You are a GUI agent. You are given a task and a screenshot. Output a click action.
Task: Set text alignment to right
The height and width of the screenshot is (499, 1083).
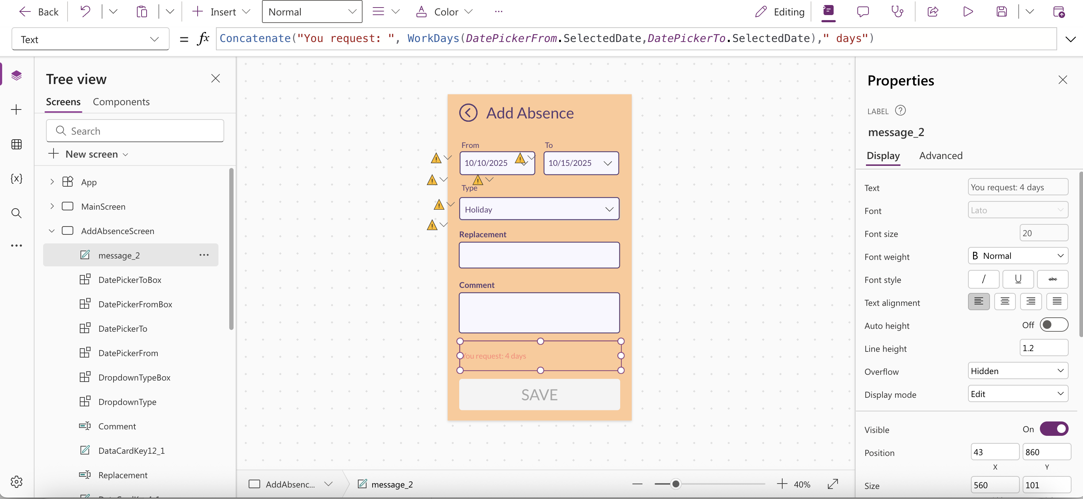(1031, 302)
